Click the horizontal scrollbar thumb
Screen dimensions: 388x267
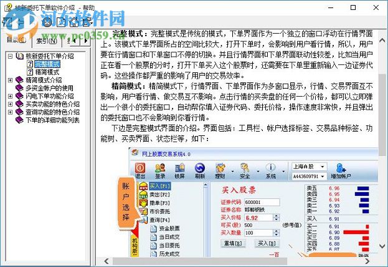(200, 261)
